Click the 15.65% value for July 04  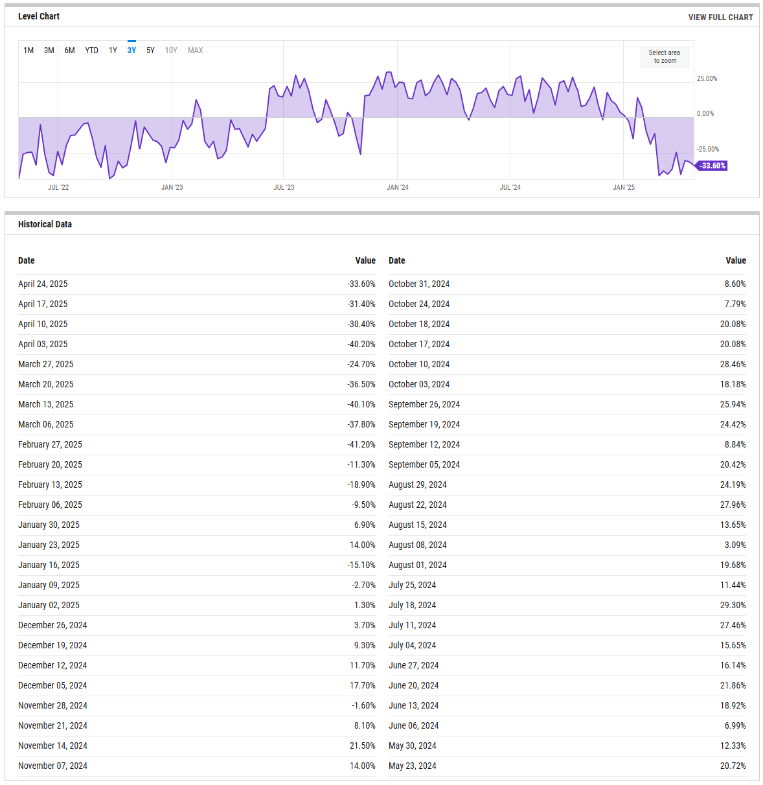(x=733, y=645)
